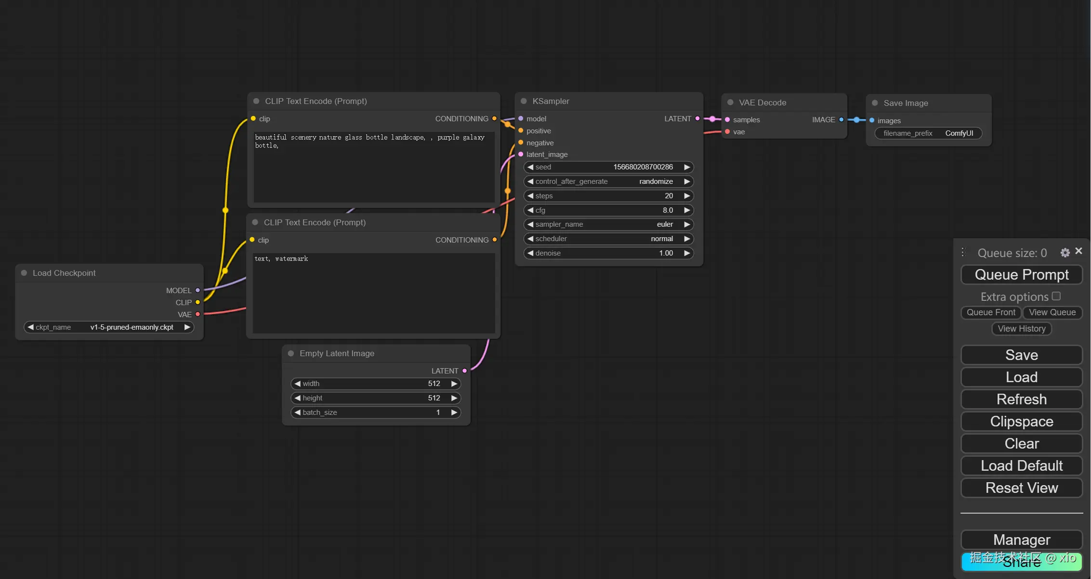Click the KSampler LATENT output socket
The image size is (1091, 579).
pos(697,118)
